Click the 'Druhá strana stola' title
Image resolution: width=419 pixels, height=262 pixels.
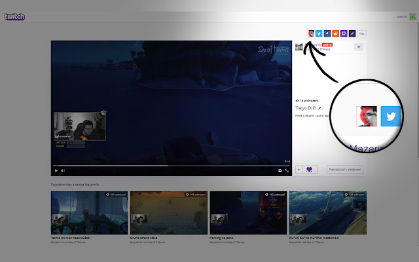pos(144,238)
